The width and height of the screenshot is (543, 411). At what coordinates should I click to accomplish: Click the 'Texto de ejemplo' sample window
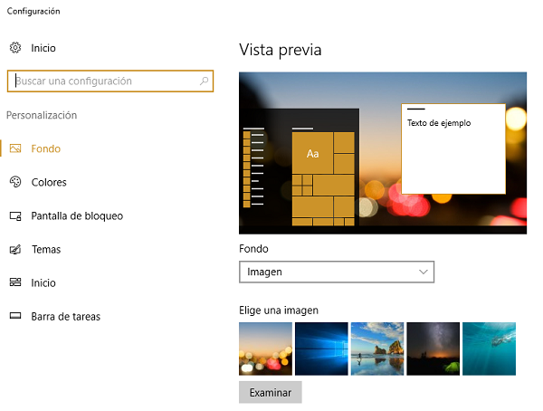point(452,148)
